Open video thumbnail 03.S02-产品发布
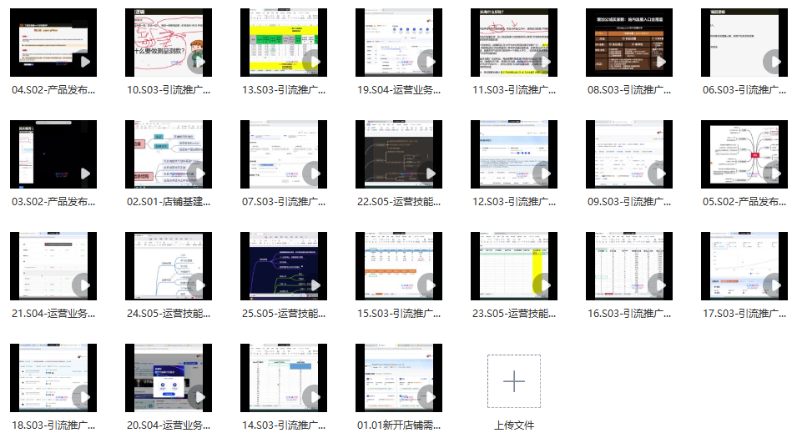 point(53,154)
